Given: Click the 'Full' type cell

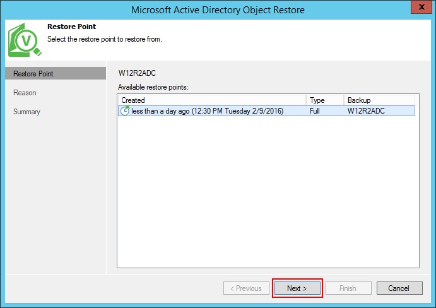Looking at the screenshot, I should coord(315,111).
